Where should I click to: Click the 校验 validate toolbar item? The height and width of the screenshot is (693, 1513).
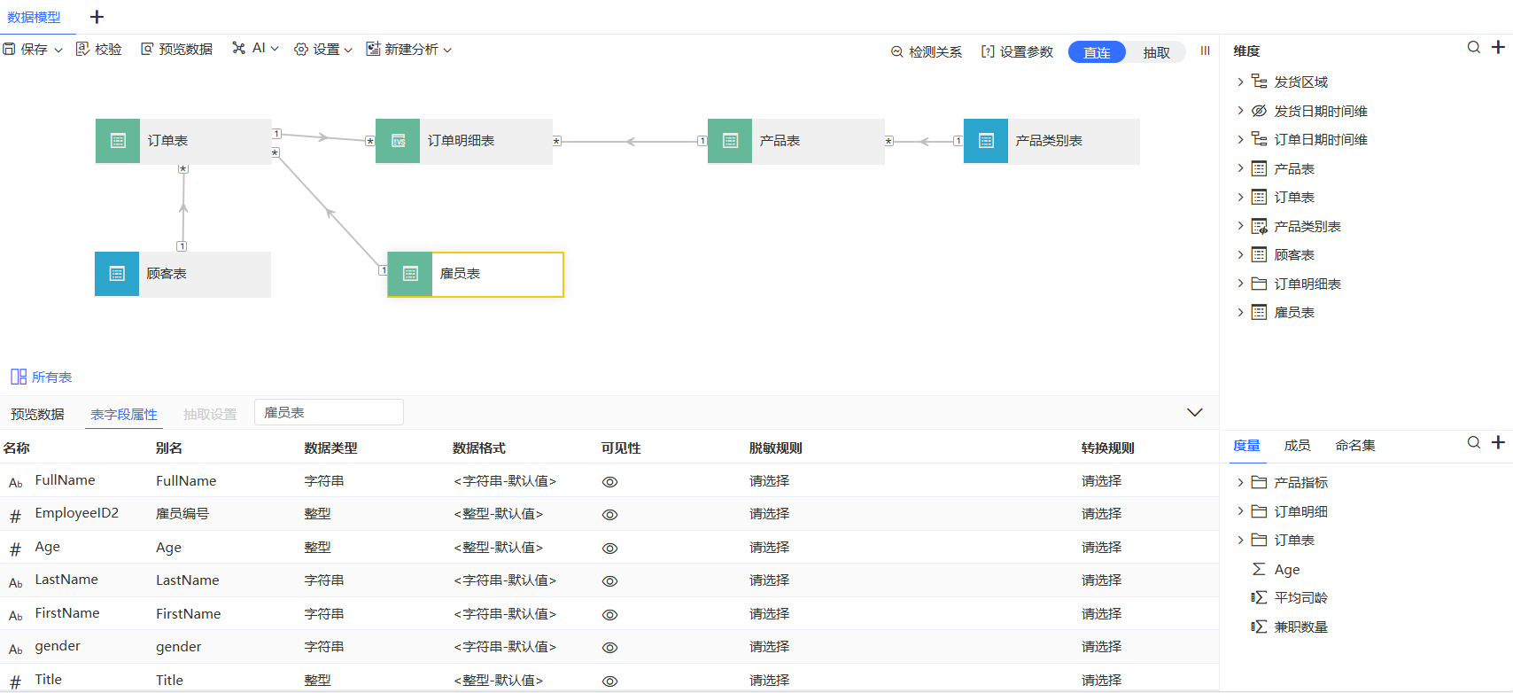[x=99, y=50]
